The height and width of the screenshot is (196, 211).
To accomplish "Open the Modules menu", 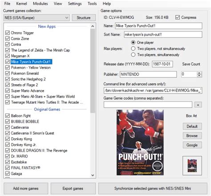I will 41,4.
